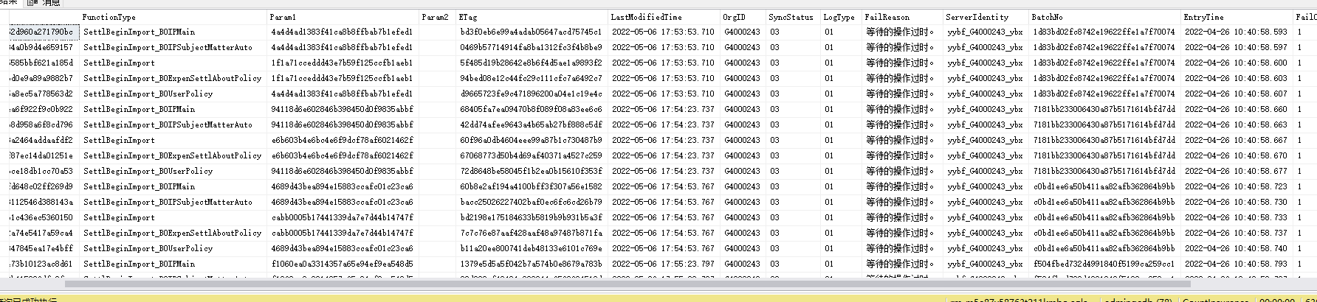The width and height of the screenshot is (1317, 302).
Task: Select EntryTime cell 2022-04-26 10:40:58.597
Action: (1236, 48)
